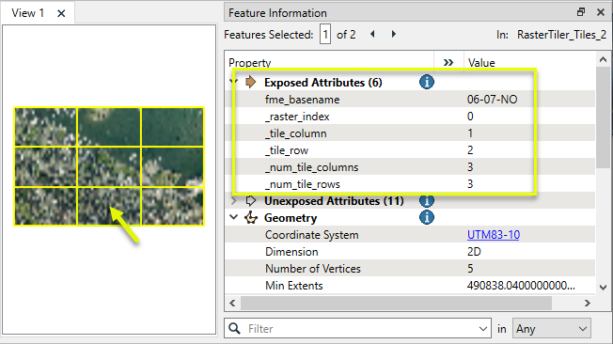Open the UTM83-10 coordinate system link
The image size is (613, 344).
(494, 235)
